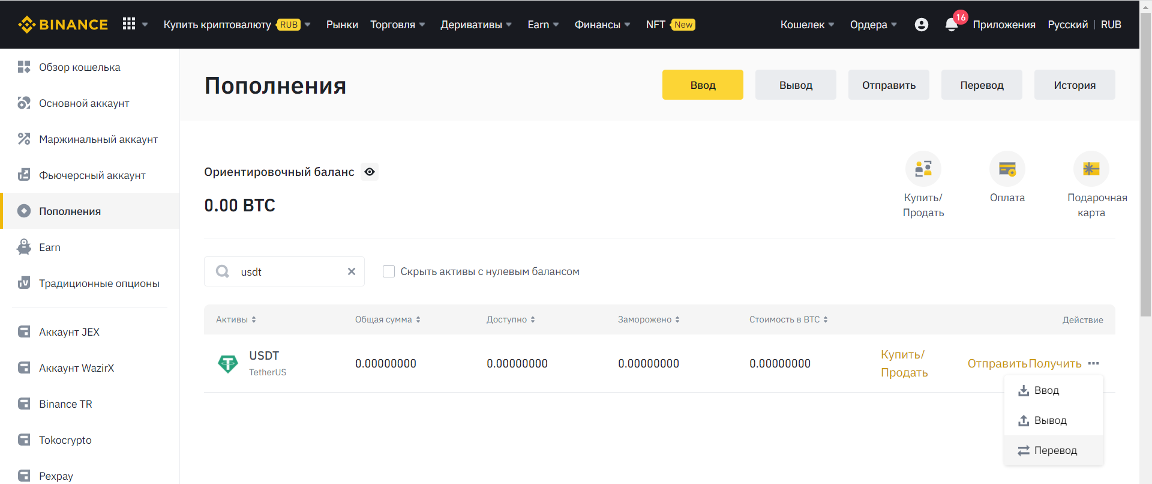This screenshot has width=1152, height=484.
Task: Click the traditional options sidebar icon
Action: tap(24, 283)
